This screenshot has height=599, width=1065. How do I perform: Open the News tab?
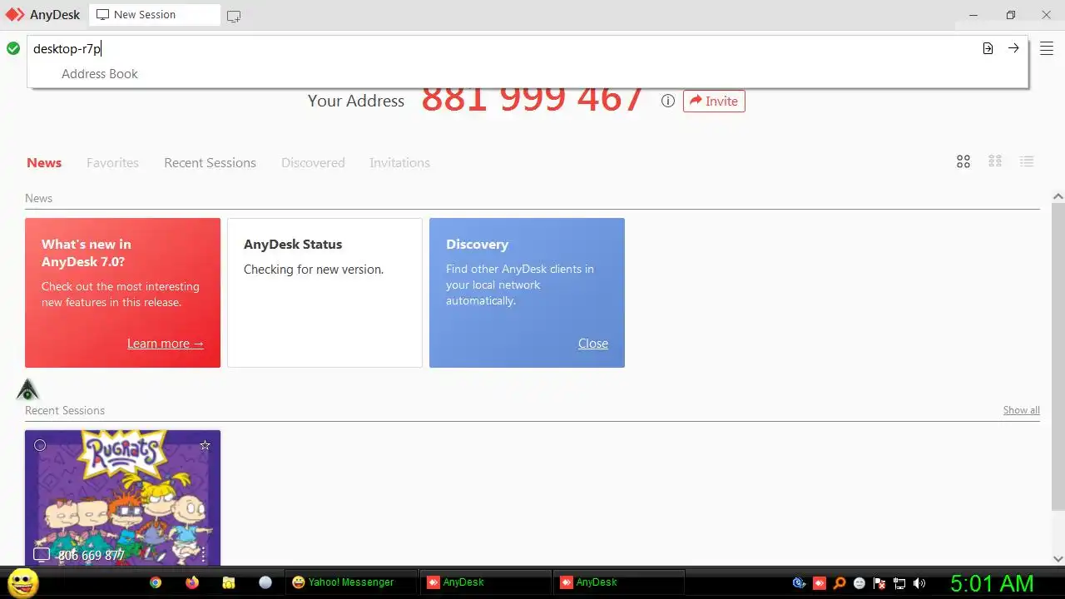coord(44,162)
